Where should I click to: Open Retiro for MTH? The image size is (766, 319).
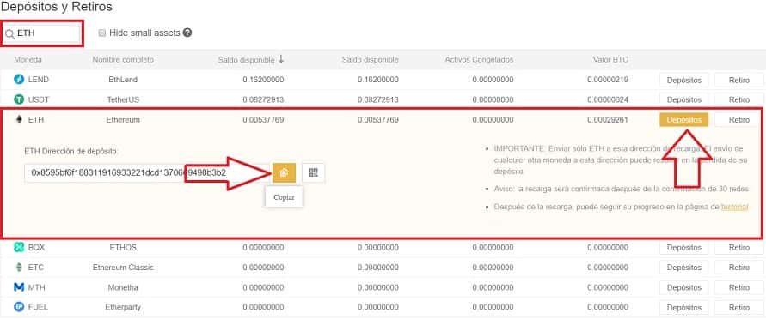[739, 287]
